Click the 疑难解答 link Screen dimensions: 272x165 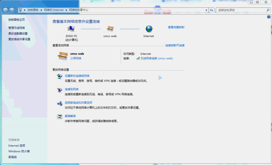point(70,116)
